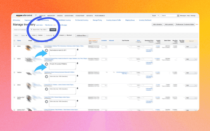Open the Fix Stranded Inventory tab
This screenshot has height=131, width=210.
[82, 20]
